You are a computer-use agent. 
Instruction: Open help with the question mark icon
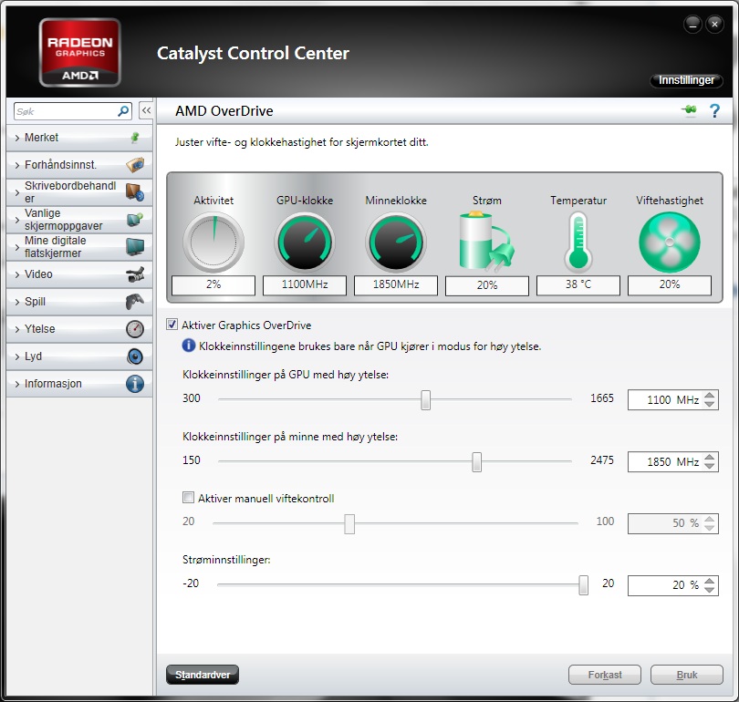pos(714,110)
